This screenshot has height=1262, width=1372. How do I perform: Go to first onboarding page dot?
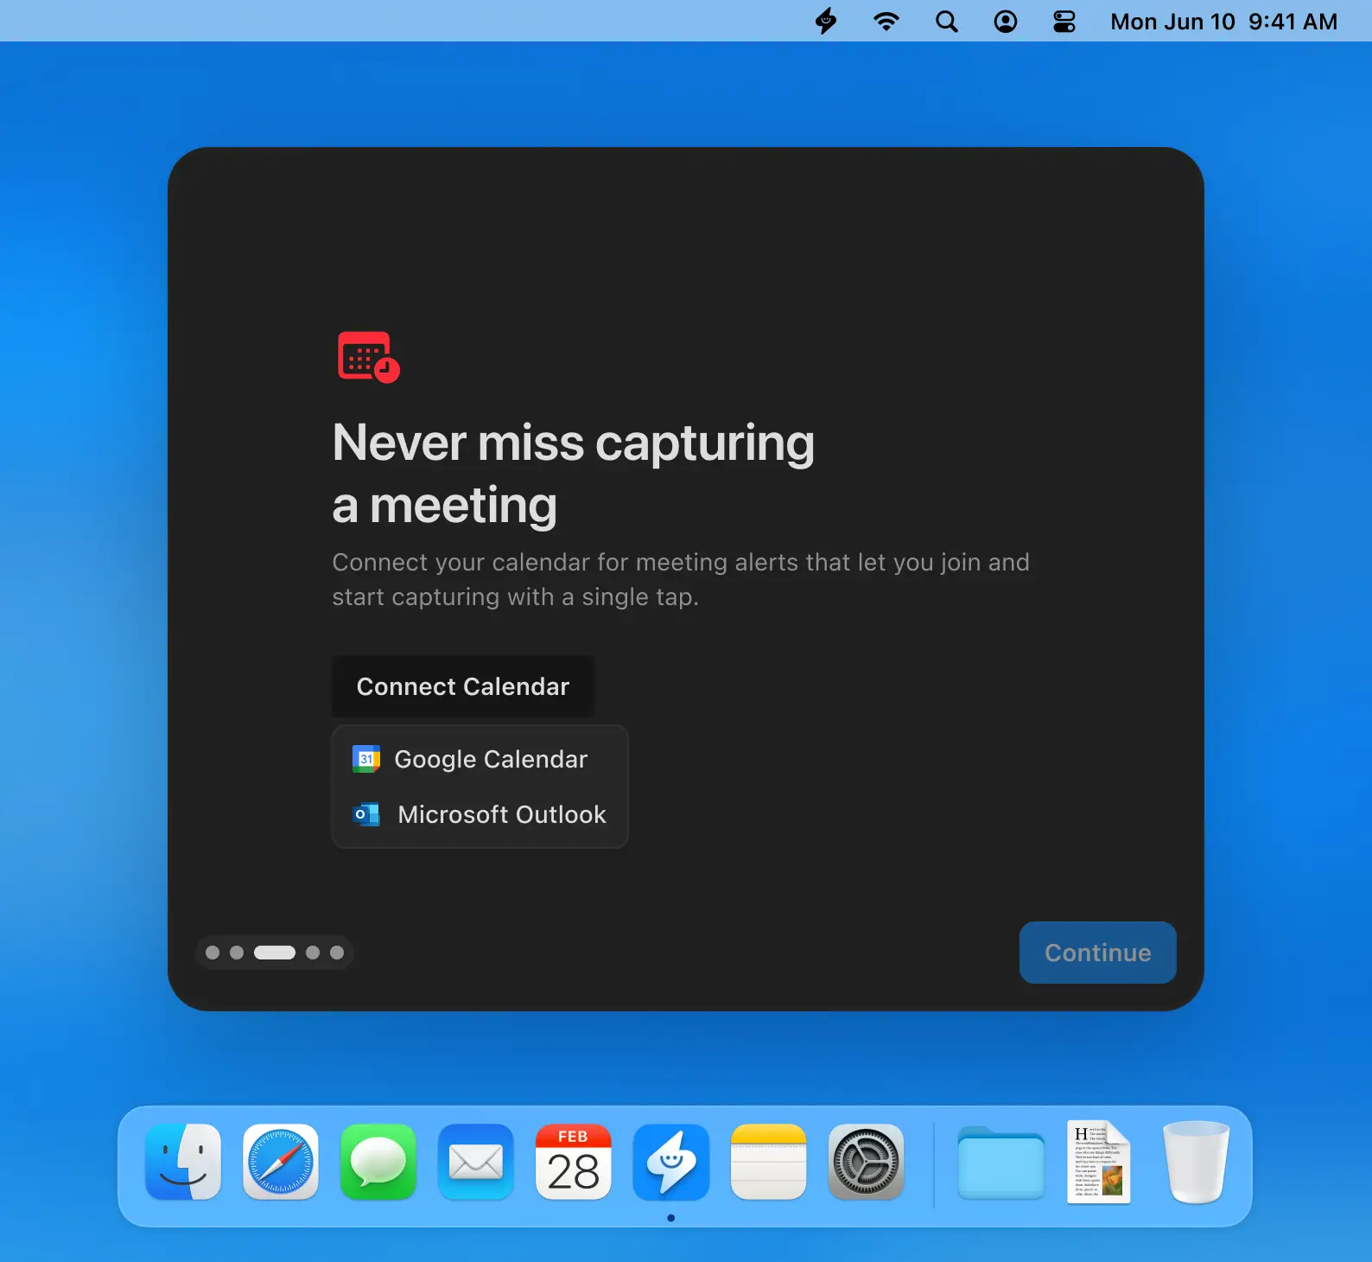213,953
